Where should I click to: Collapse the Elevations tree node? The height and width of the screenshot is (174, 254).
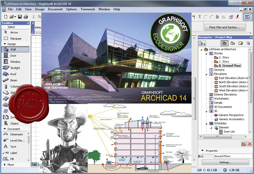(x=207, y=74)
